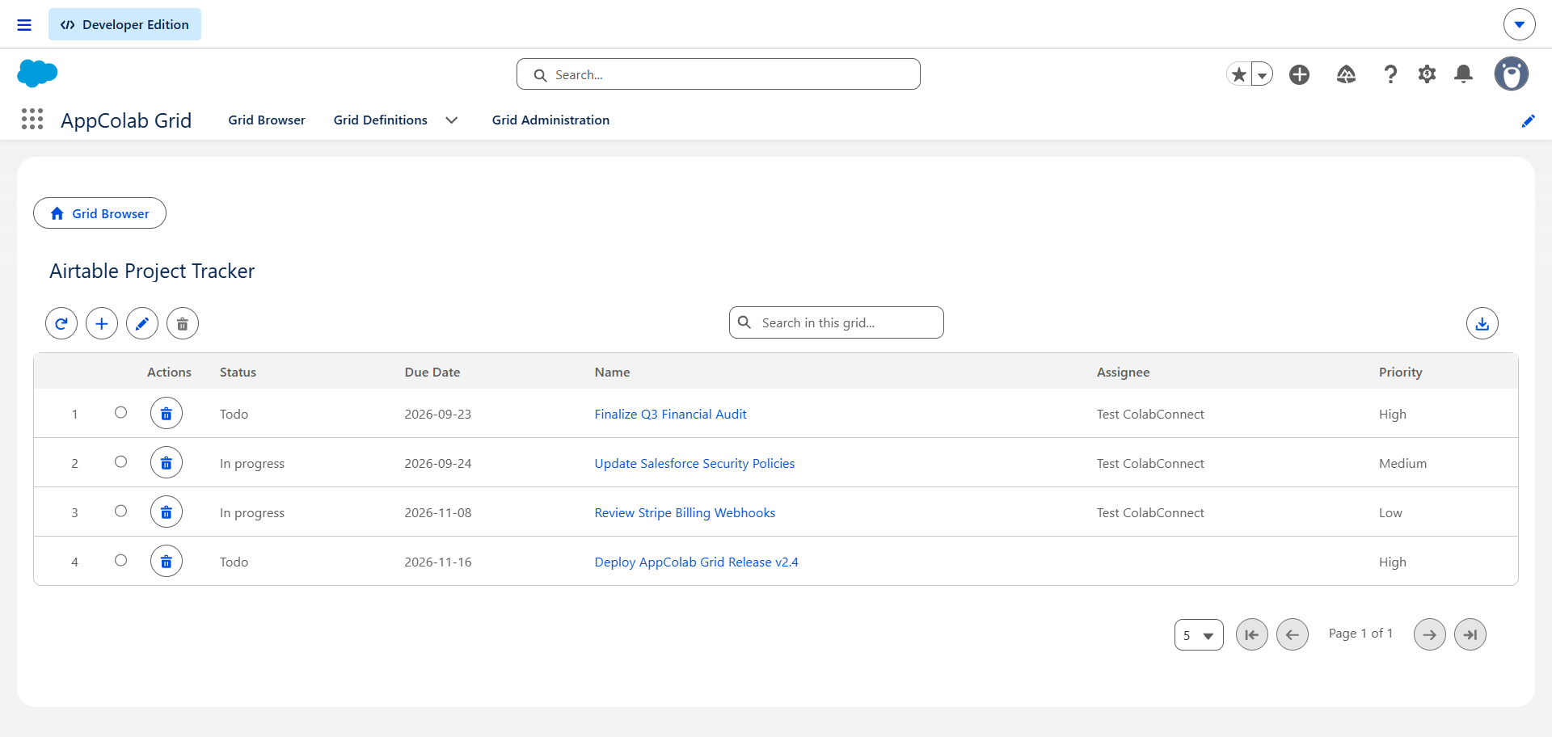Click the AppColab Grid app name
Image resolution: width=1552 pixels, height=737 pixels.
coord(126,120)
